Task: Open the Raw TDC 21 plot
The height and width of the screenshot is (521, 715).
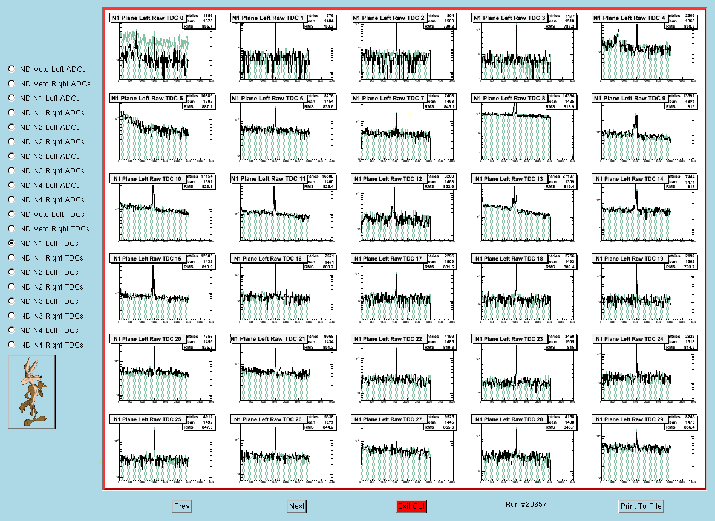Action: (282, 369)
